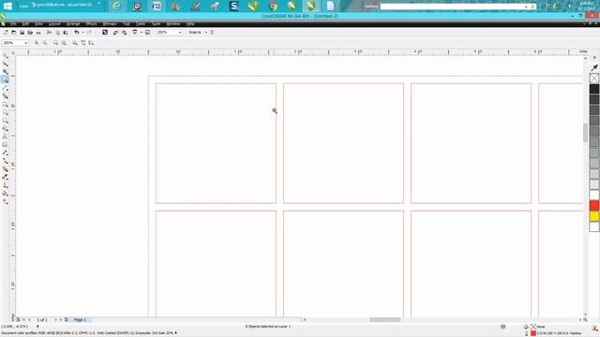Open the Window menu
This screenshot has height=337, width=600.
pos(173,23)
